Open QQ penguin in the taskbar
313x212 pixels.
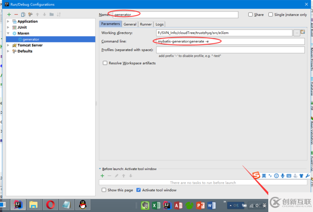pyautogui.click(x=83, y=205)
